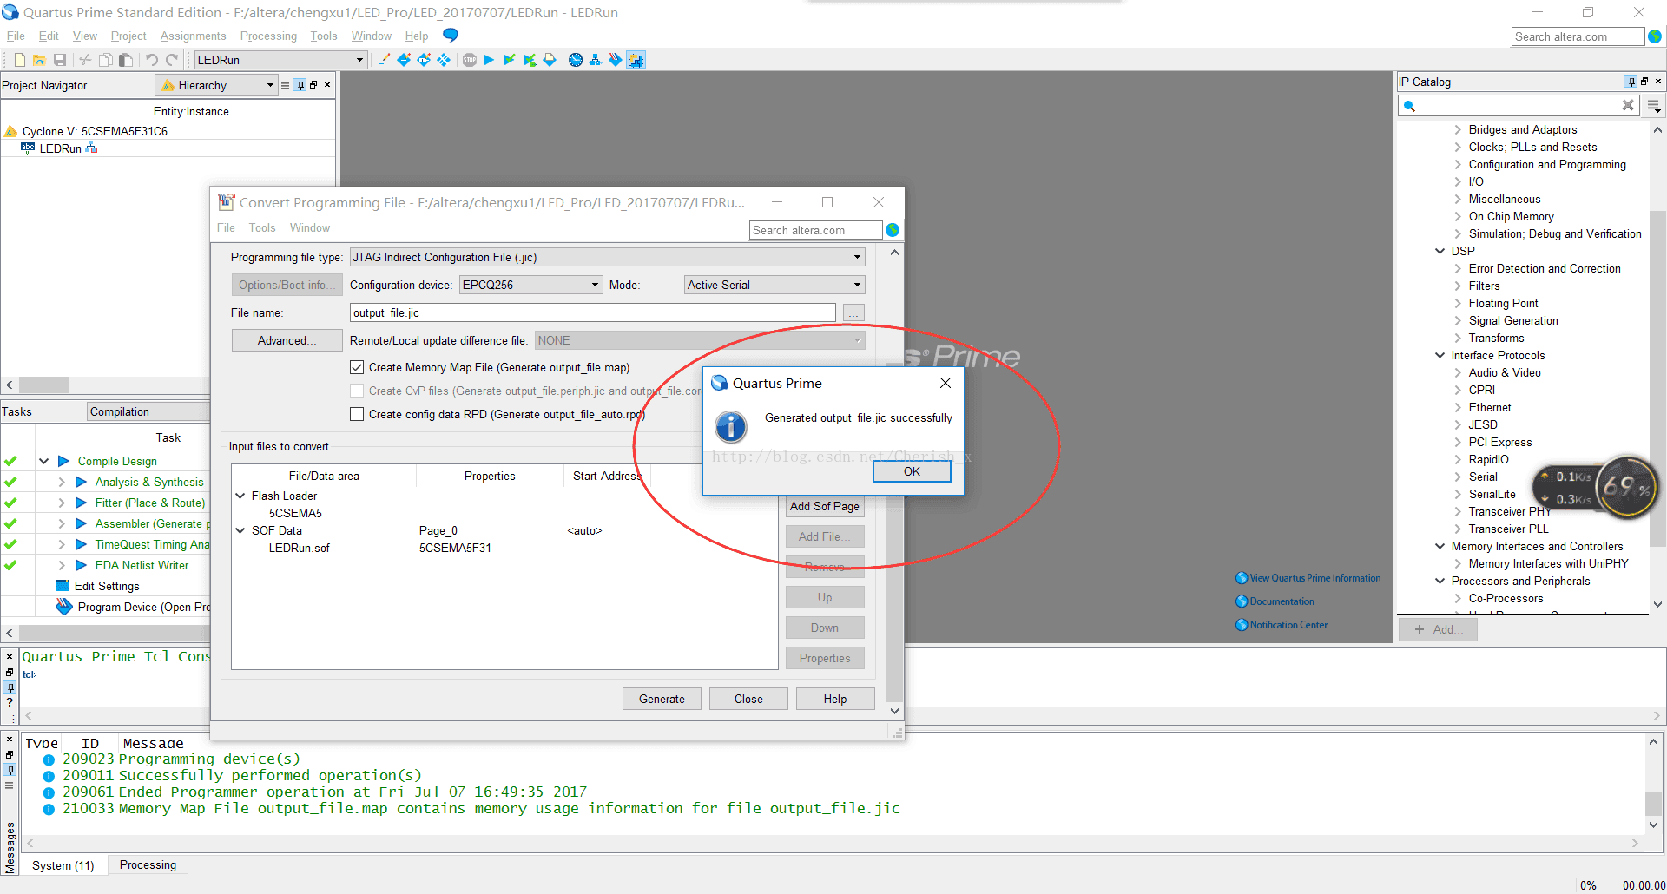Start Analysis & Synthesis toolbar icon

click(530, 60)
